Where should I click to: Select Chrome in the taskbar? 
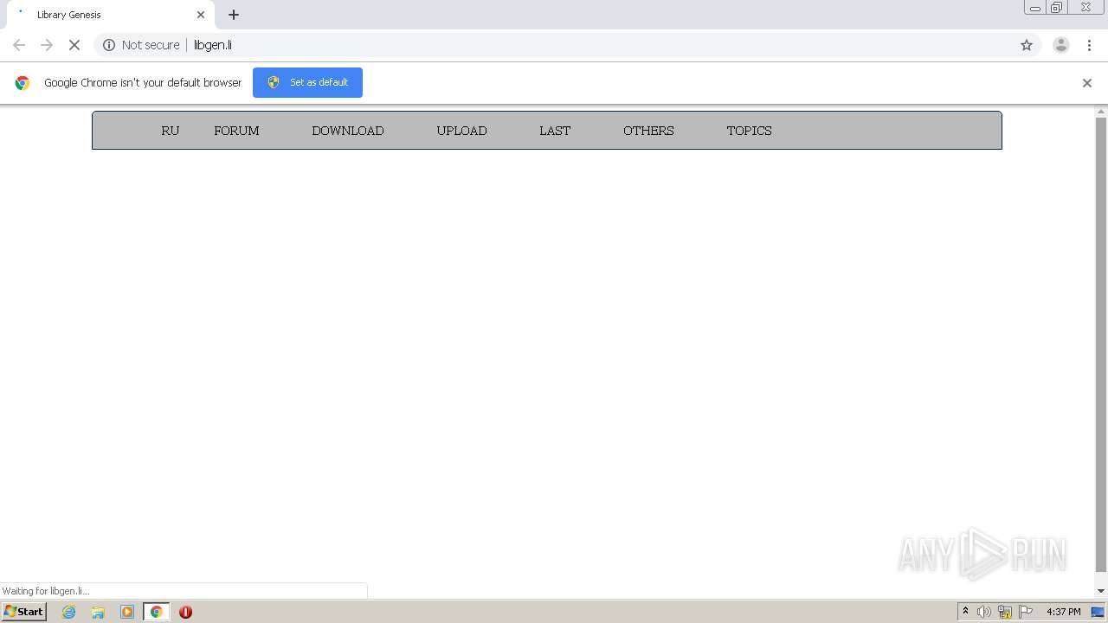(x=156, y=612)
